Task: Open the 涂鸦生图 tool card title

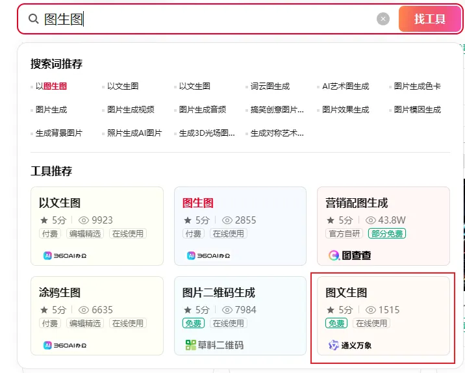Action: tap(60, 292)
